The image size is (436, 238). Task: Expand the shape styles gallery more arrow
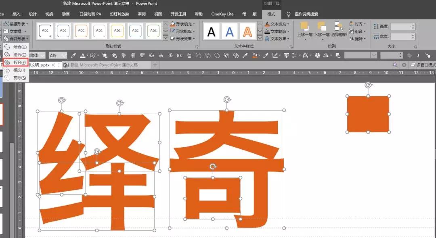coord(166,38)
